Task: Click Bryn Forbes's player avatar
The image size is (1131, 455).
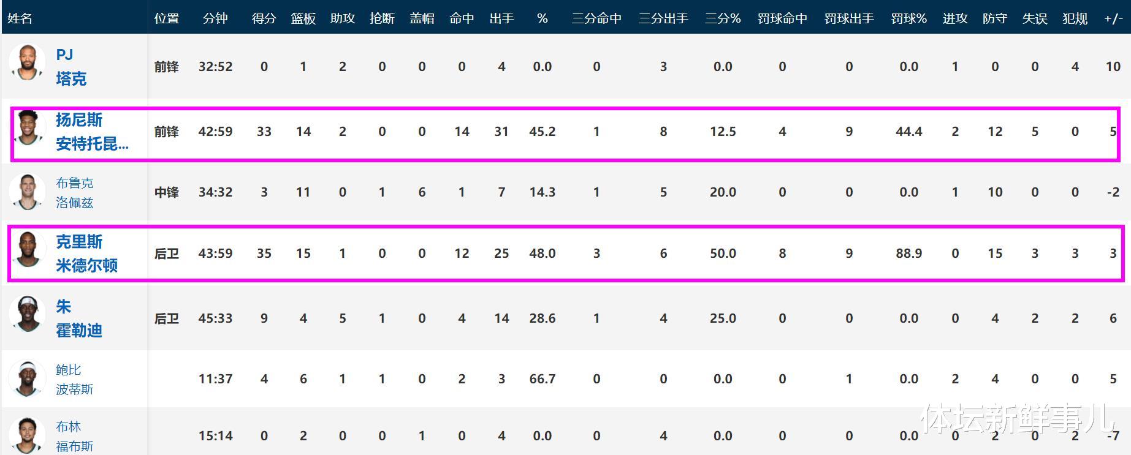Action: (x=27, y=434)
